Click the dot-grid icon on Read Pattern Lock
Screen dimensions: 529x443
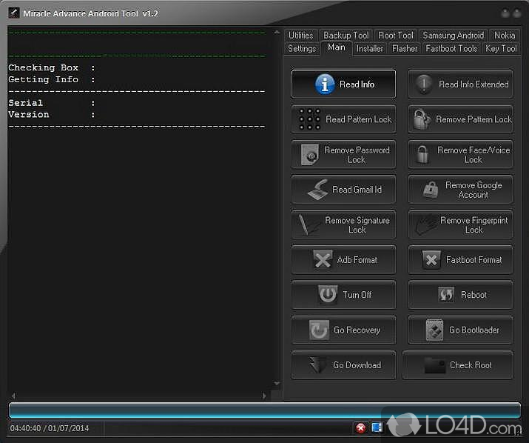pyautogui.click(x=309, y=119)
